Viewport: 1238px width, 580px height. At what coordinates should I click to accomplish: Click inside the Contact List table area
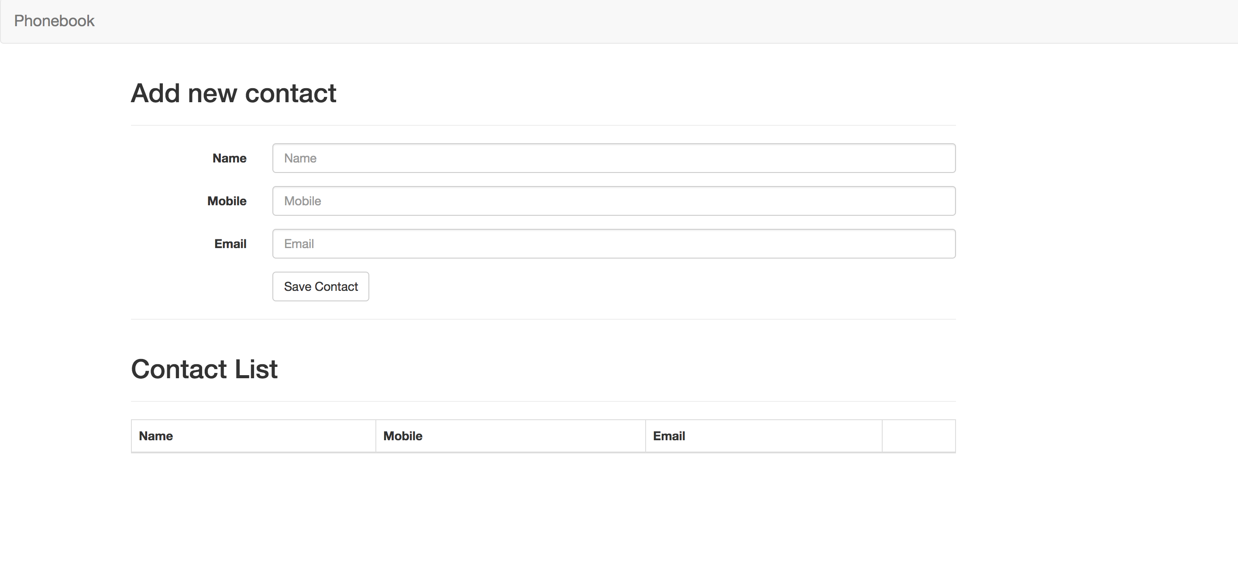point(543,436)
